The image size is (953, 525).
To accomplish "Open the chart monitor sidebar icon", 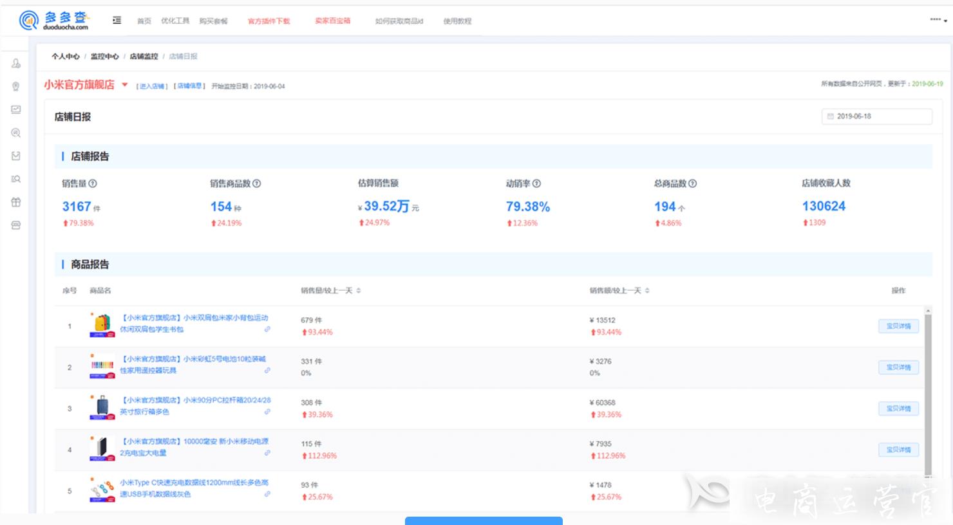I will 16,109.
